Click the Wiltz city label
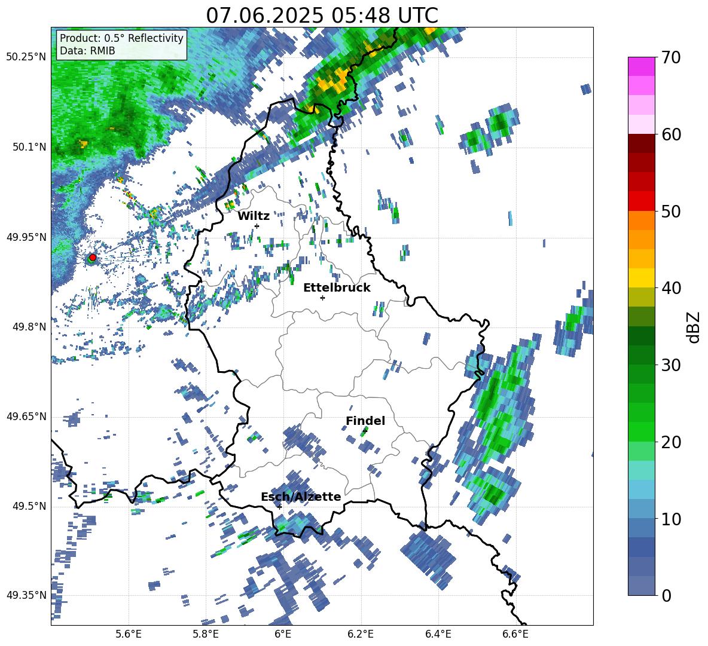This screenshot has width=708, height=646. [x=254, y=216]
